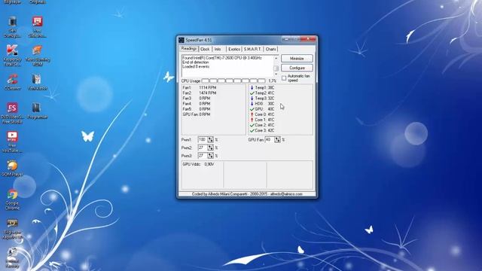Click the blue down arrow beside Temp1

(252, 87)
